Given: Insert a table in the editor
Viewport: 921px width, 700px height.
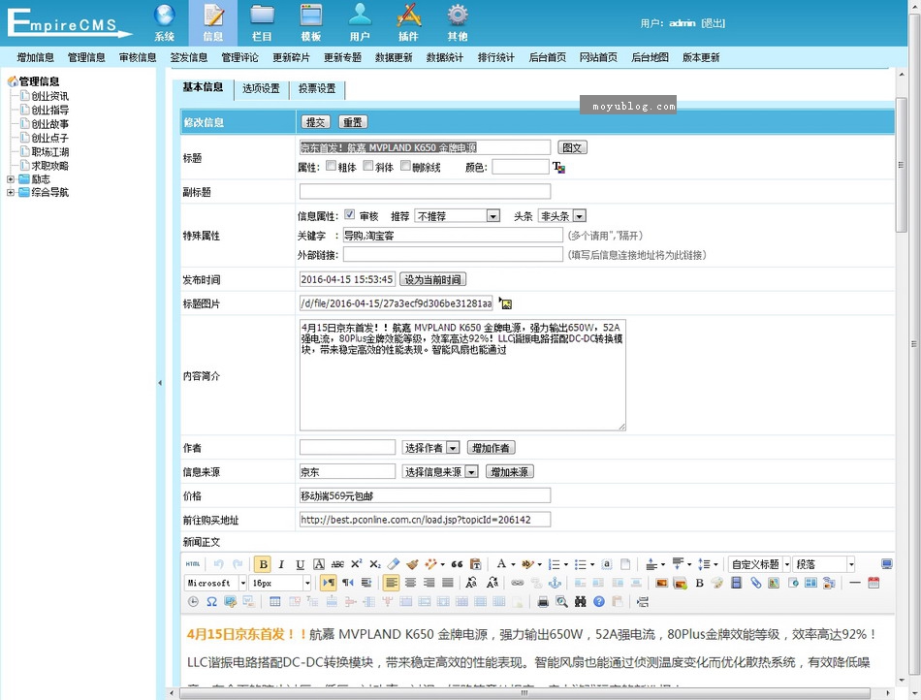Looking at the screenshot, I should 275,602.
